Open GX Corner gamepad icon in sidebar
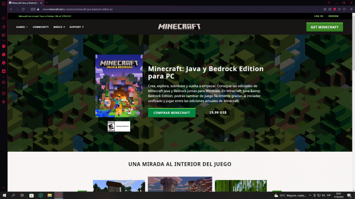The height and width of the screenshot is (199, 355). [3, 27]
